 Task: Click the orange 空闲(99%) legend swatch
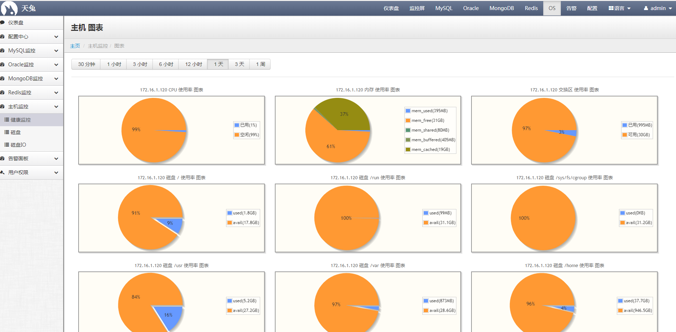click(x=237, y=135)
